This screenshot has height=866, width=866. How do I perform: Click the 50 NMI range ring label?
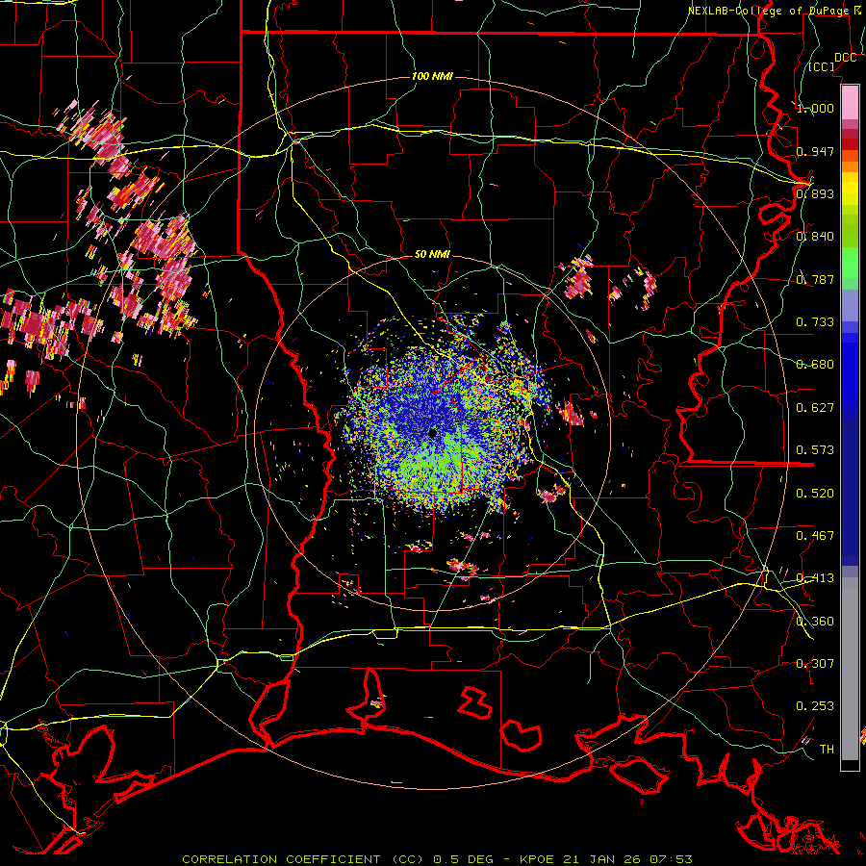click(x=432, y=254)
